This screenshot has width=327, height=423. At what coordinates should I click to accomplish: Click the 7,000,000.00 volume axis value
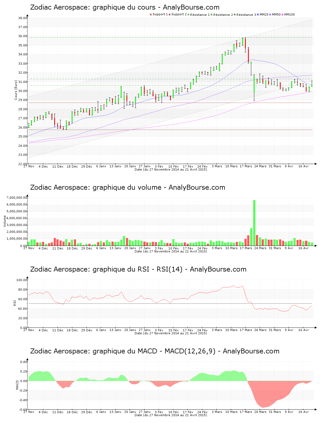16,198
